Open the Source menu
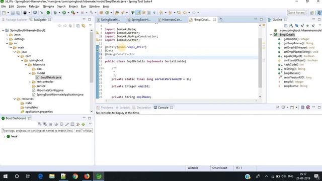The width and height of the screenshot is (322, 181). (x=21, y=7)
